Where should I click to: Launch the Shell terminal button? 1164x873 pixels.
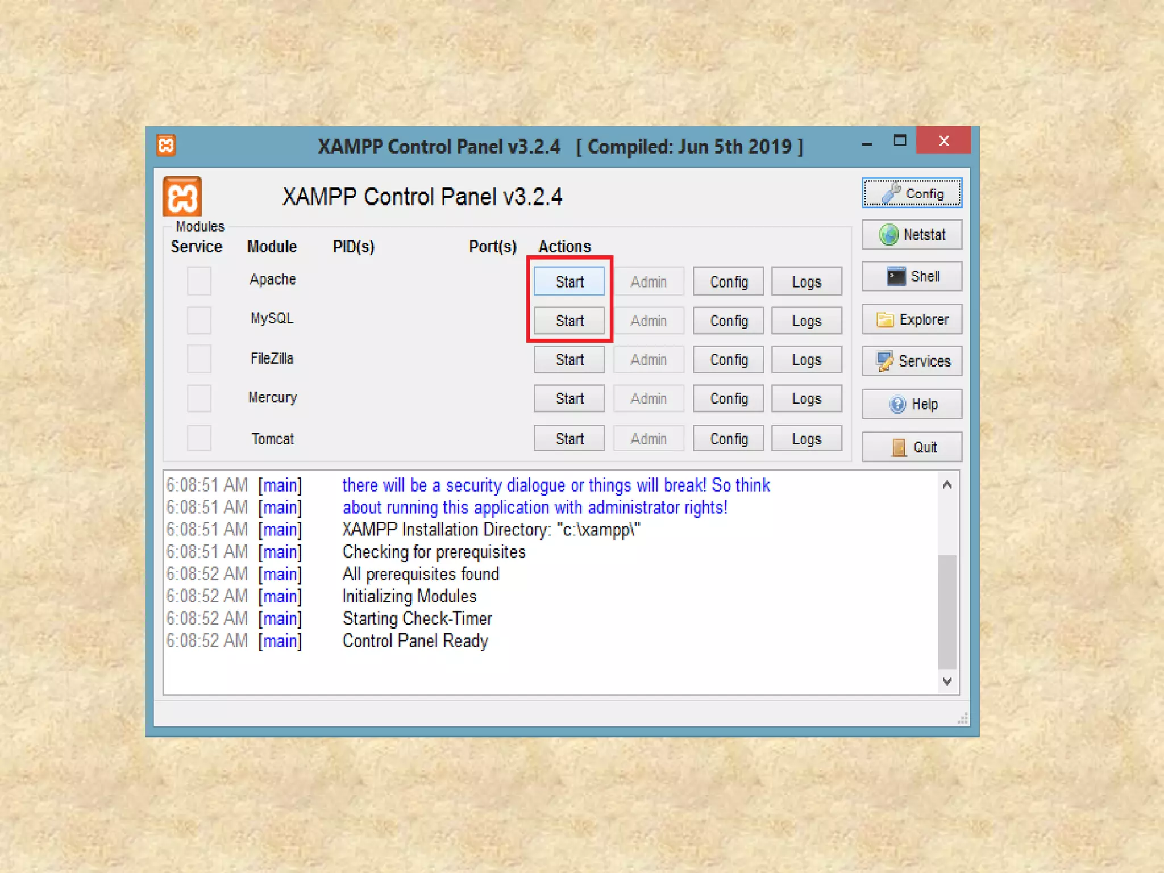click(912, 276)
